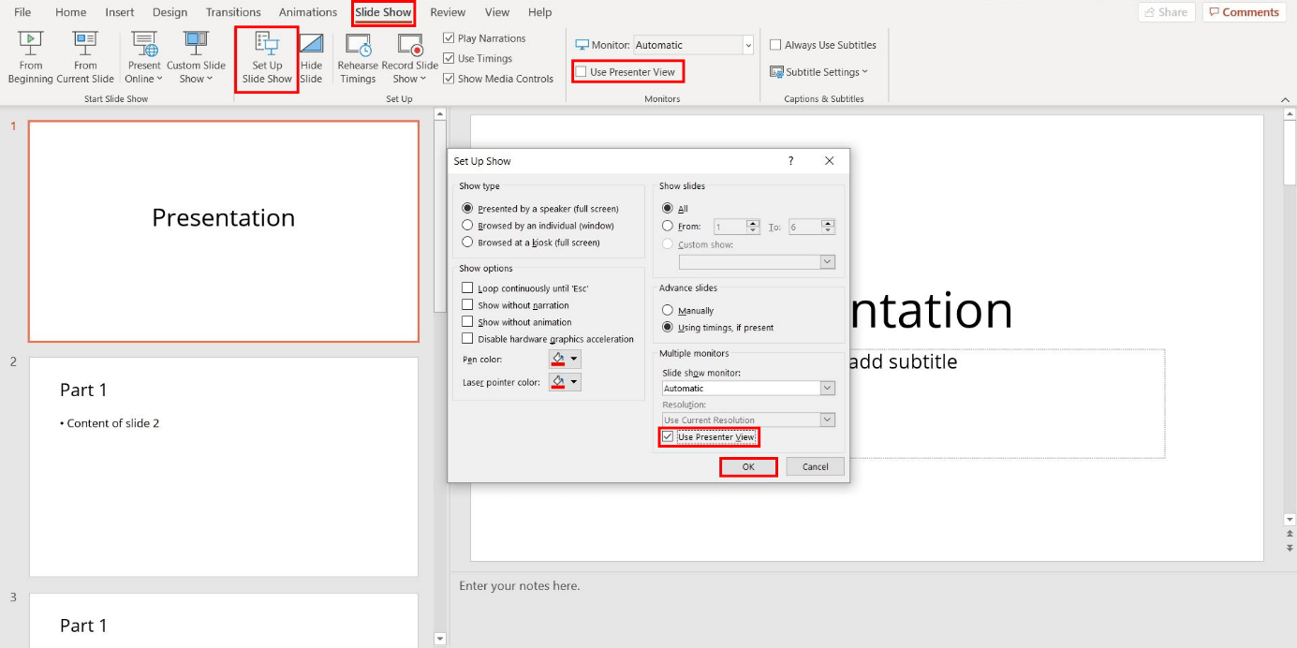Click the Monitor display icon in ribbon
This screenshot has width=1297, height=648.
[582, 45]
